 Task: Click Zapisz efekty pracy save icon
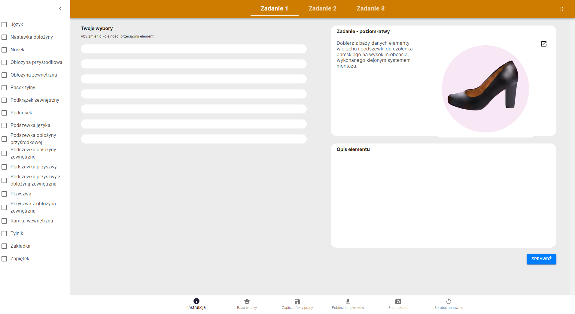tap(297, 302)
